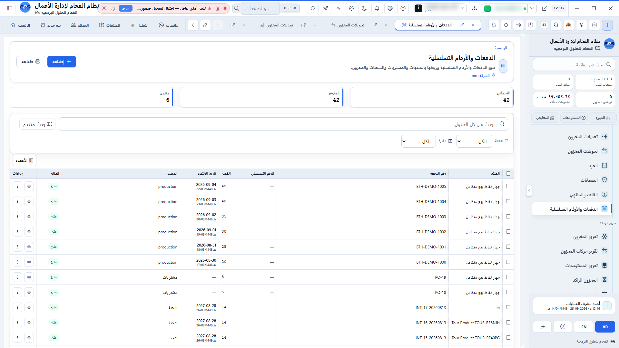Check the row BTH-DEMO-1004 checkbox
Image resolution: width=619 pixels, height=348 pixels.
(508, 201)
